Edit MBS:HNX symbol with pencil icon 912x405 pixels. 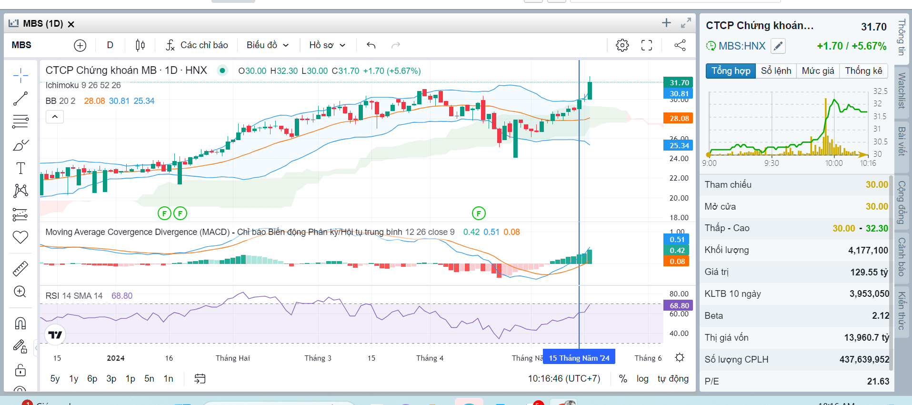[778, 46]
